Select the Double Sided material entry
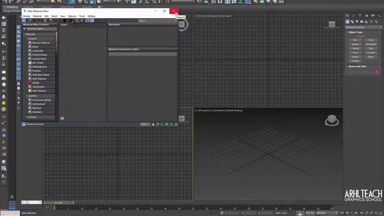The height and width of the screenshot is (216, 384). [41, 59]
